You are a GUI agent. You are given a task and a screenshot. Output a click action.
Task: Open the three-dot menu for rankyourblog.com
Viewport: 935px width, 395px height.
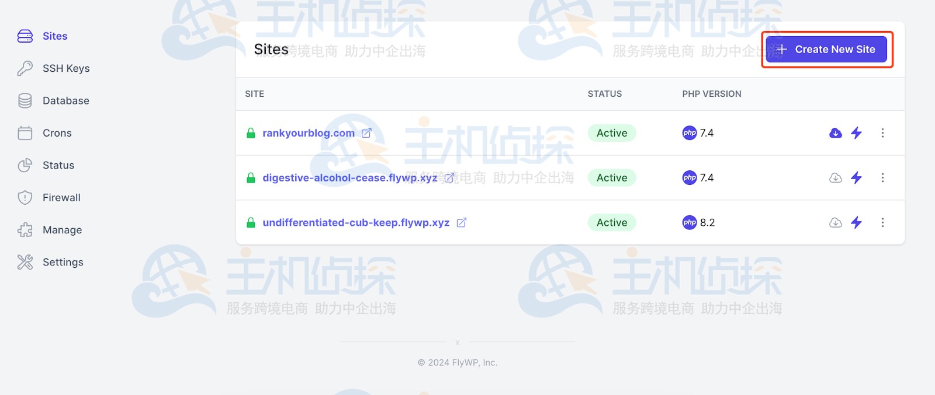pyautogui.click(x=883, y=133)
